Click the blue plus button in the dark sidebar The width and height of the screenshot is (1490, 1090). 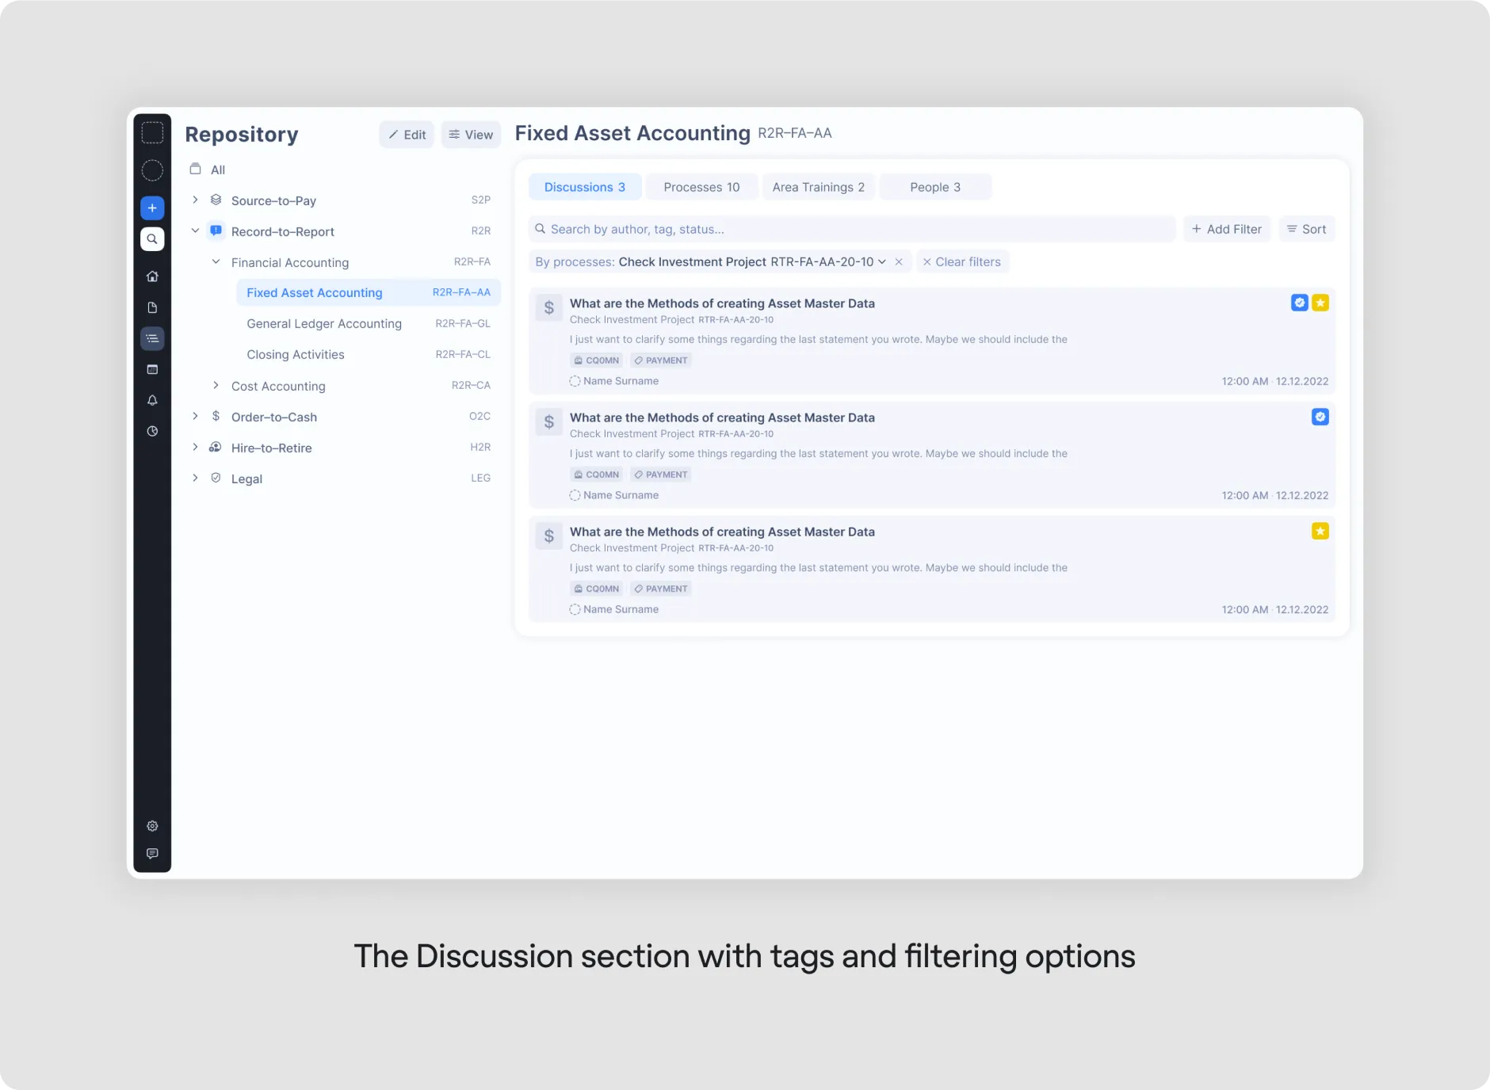tap(152, 208)
